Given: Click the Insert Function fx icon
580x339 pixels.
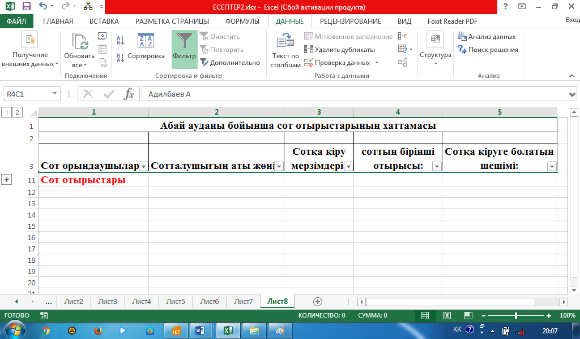Looking at the screenshot, I should [x=129, y=94].
